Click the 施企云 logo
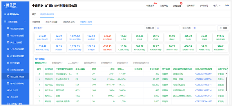The image size is (232, 106). (11, 5)
